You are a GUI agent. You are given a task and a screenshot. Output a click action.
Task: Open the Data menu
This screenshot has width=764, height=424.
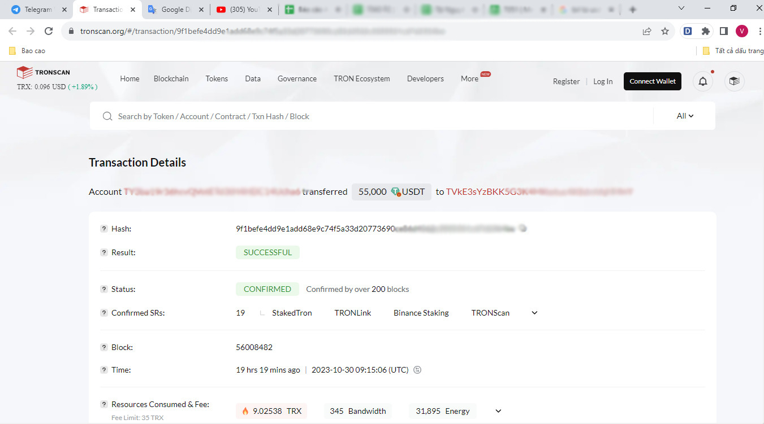click(x=253, y=78)
